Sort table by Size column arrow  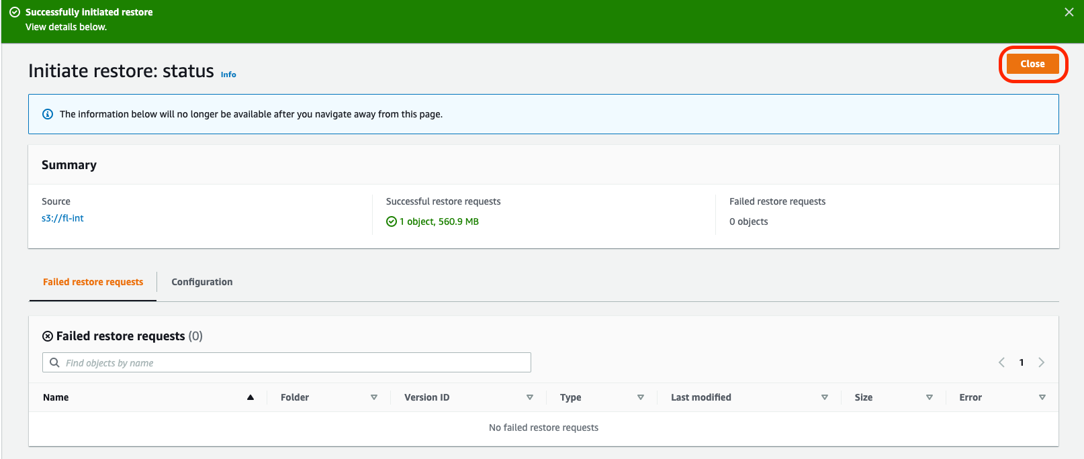point(930,397)
